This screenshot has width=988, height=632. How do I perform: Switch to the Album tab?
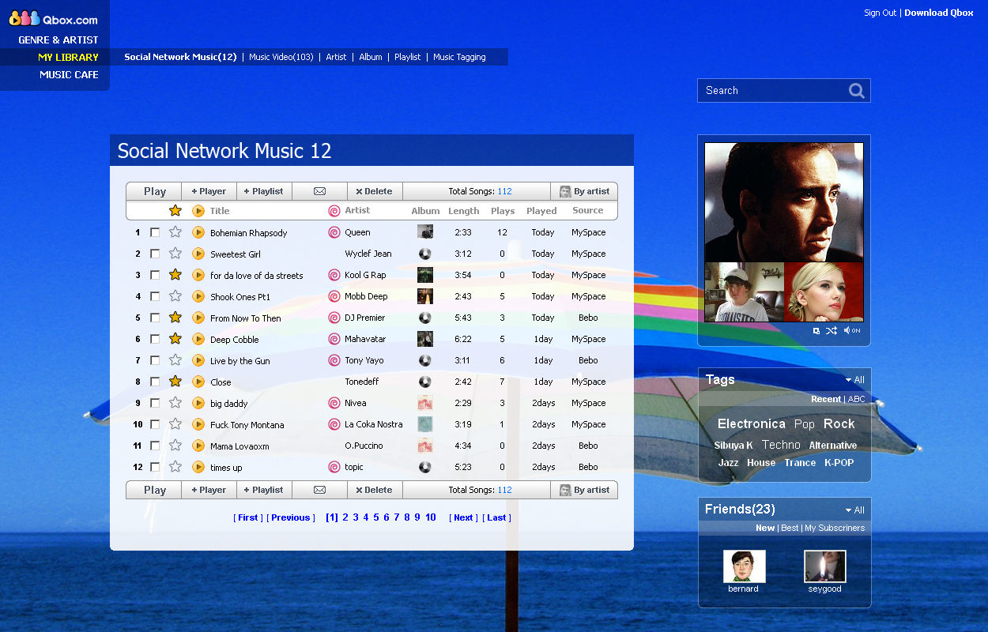tap(371, 57)
